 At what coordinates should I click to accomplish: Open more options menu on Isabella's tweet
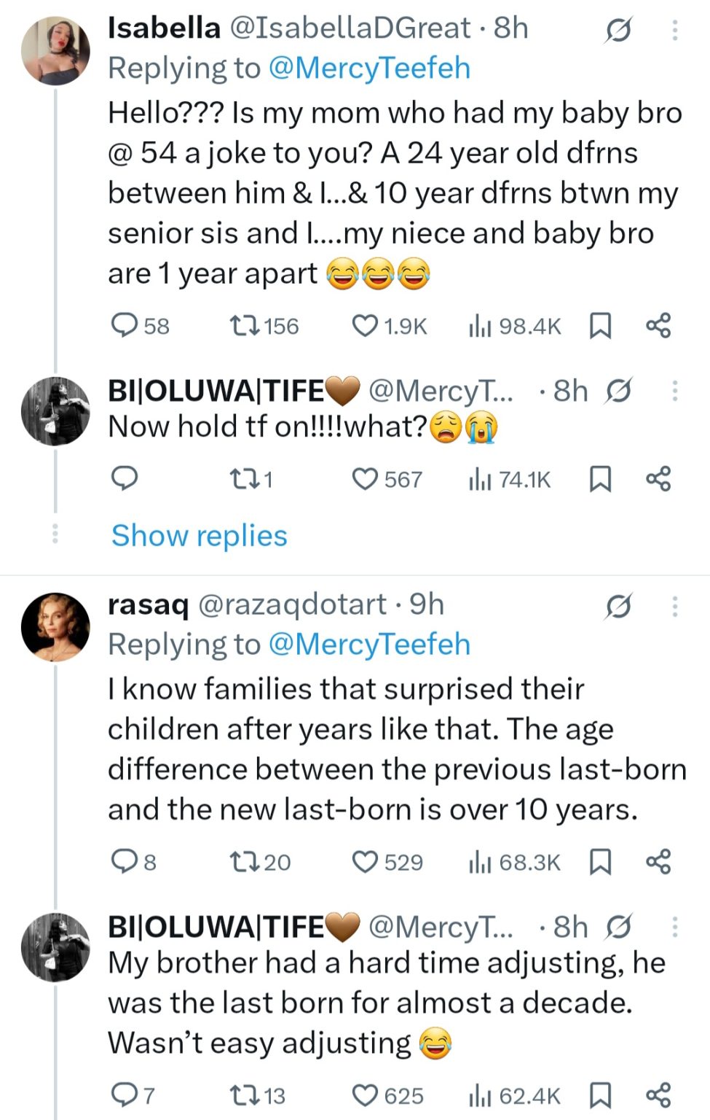coord(675,30)
